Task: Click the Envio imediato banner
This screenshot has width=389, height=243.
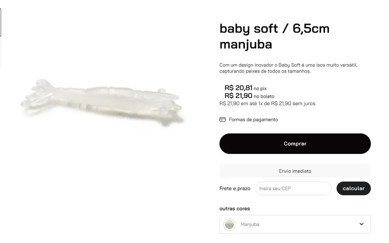Action: pyautogui.click(x=295, y=171)
